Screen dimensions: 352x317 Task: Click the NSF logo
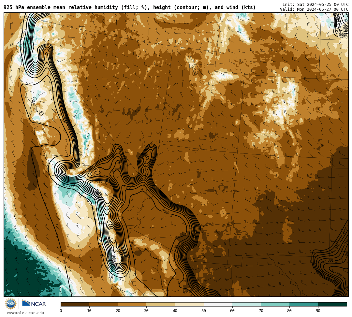tap(10, 304)
